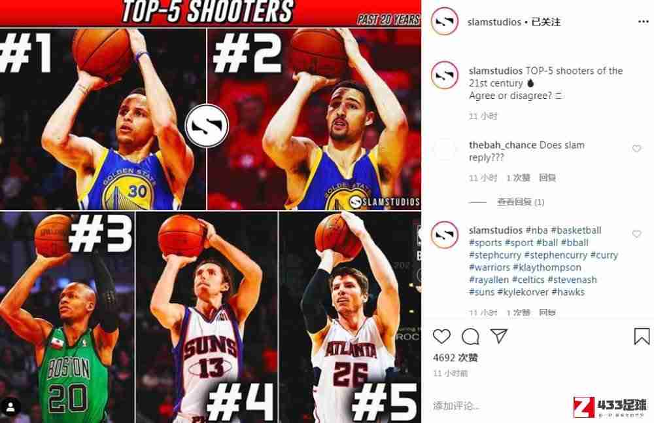Open the comment bubble icon
Screen dimensions: 654x423
click(x=470, y=337)
